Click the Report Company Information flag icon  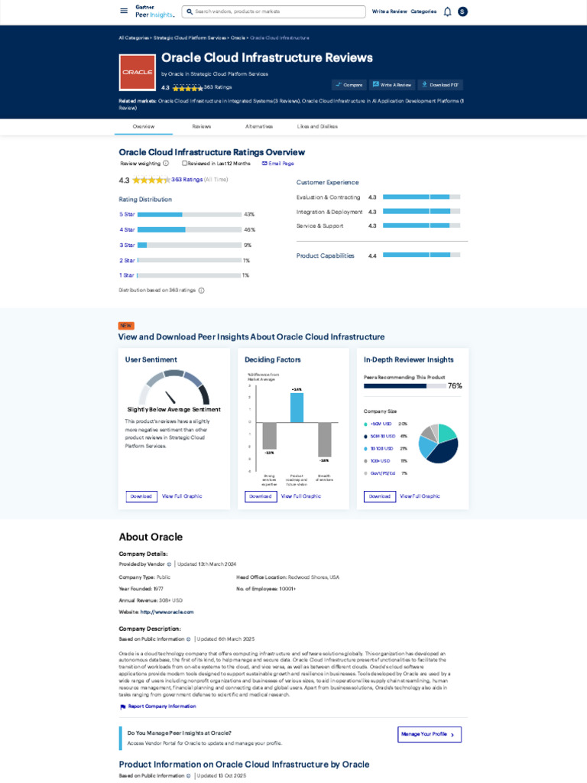tap(123, 707)
